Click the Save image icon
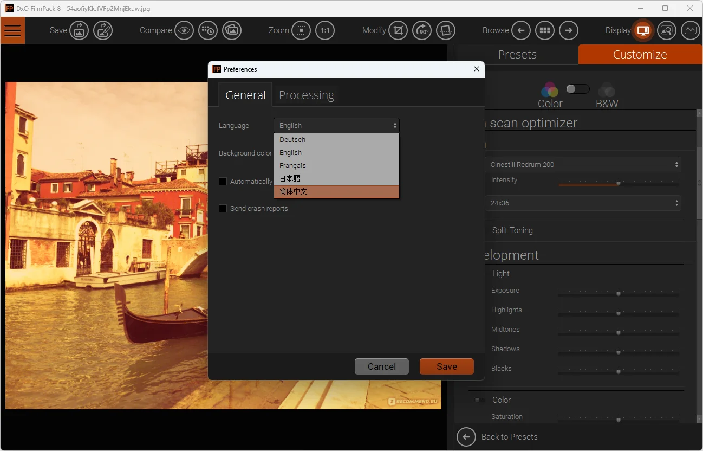Viewport: 703px width, 451px height. pos(79,30)
